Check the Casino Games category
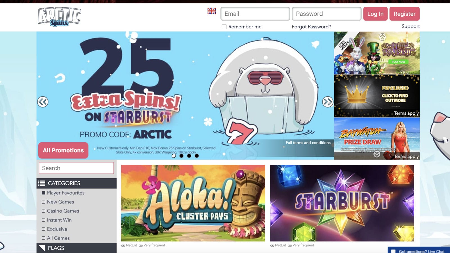 43,211
